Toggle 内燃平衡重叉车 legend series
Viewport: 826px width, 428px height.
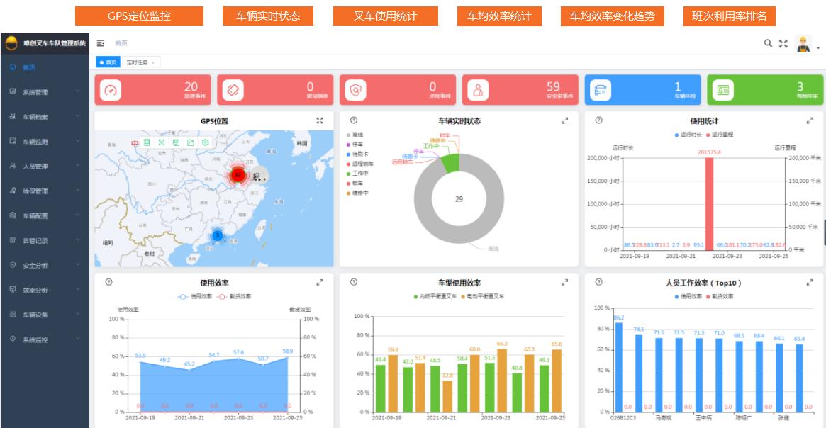pyautogui.click(x=435, y=296)
